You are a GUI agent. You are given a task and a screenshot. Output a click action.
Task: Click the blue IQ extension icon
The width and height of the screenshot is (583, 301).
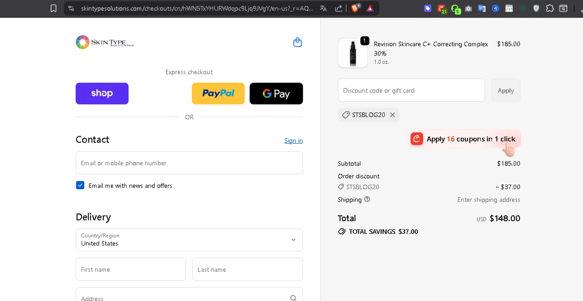coord(496,9)
